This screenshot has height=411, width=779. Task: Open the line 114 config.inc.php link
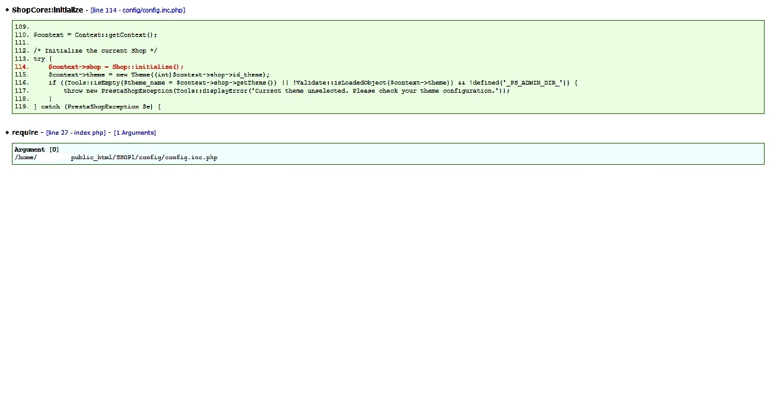click(138, 11)
